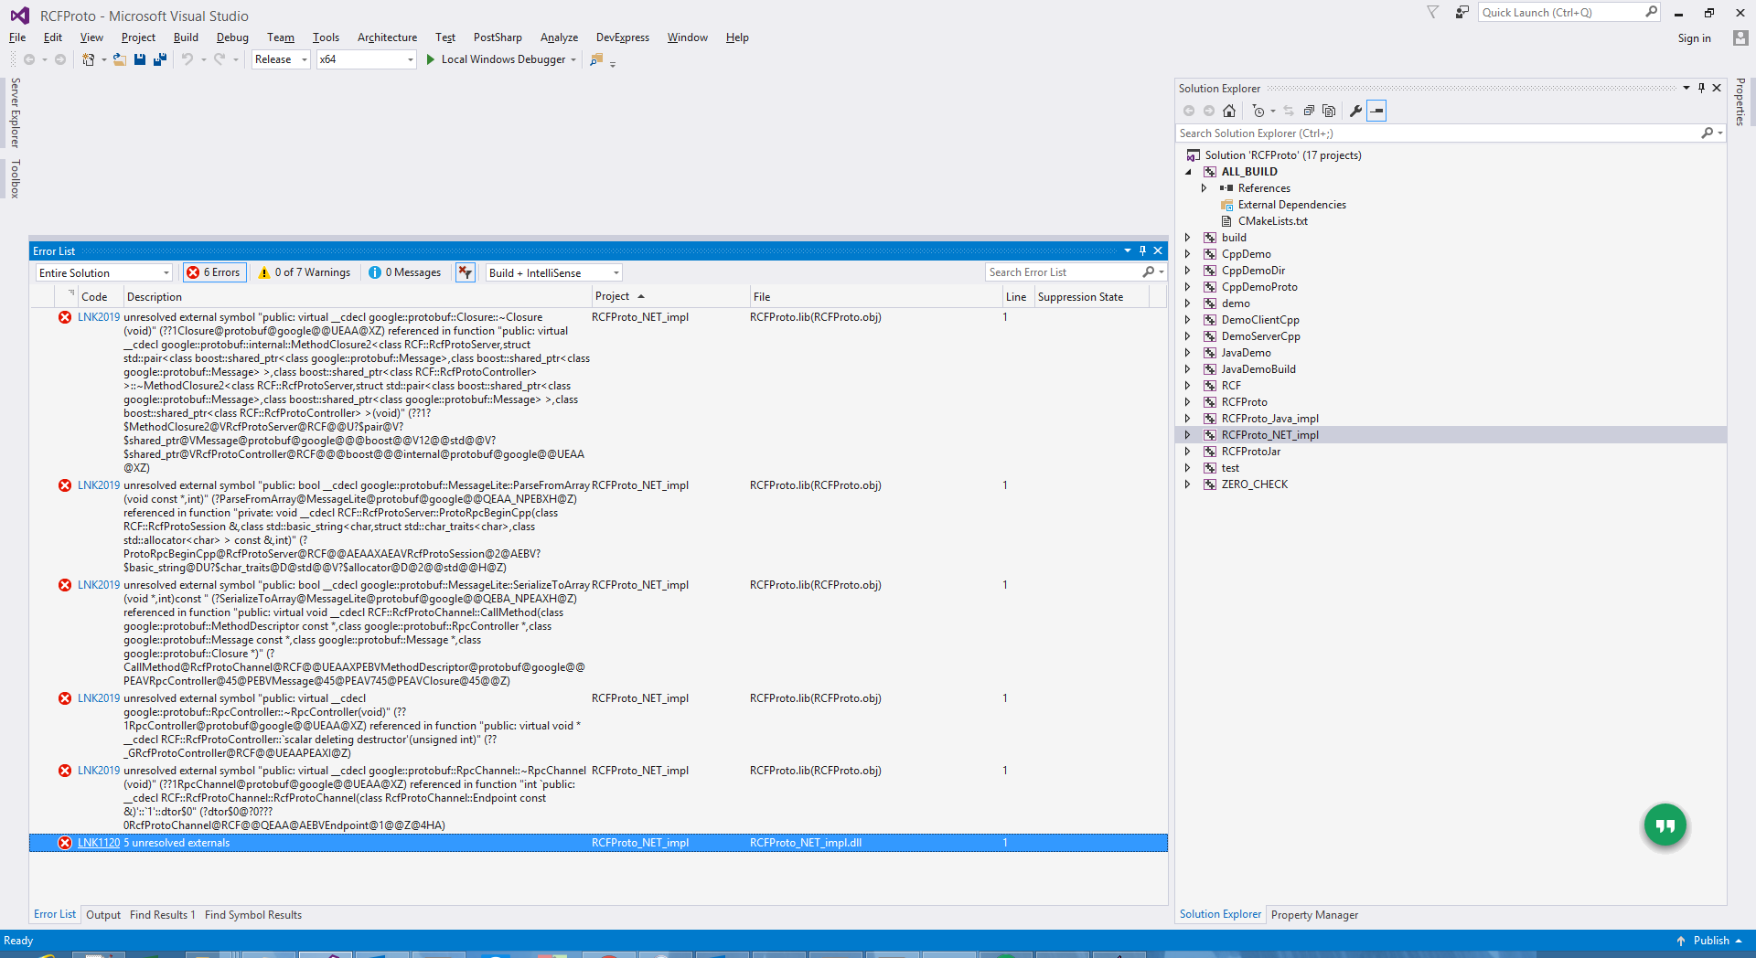
Task: Open the DevExpress menu
Action: pos(623,37)
